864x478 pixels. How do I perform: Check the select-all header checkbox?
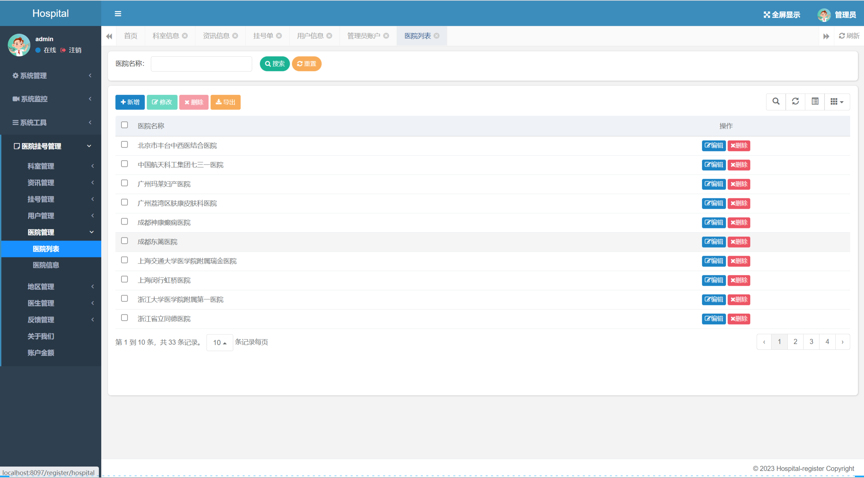124,125
